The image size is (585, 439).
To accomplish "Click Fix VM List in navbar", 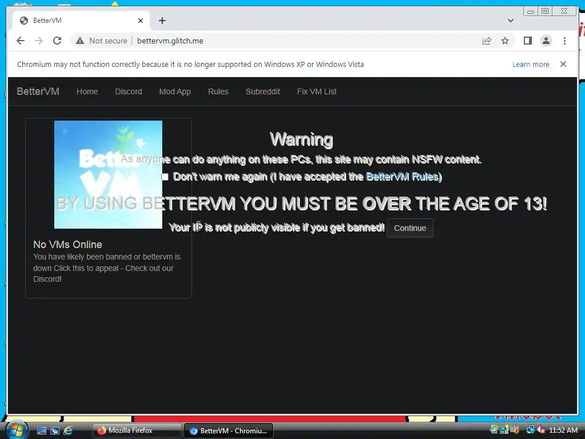I will (x=316, y=91).
